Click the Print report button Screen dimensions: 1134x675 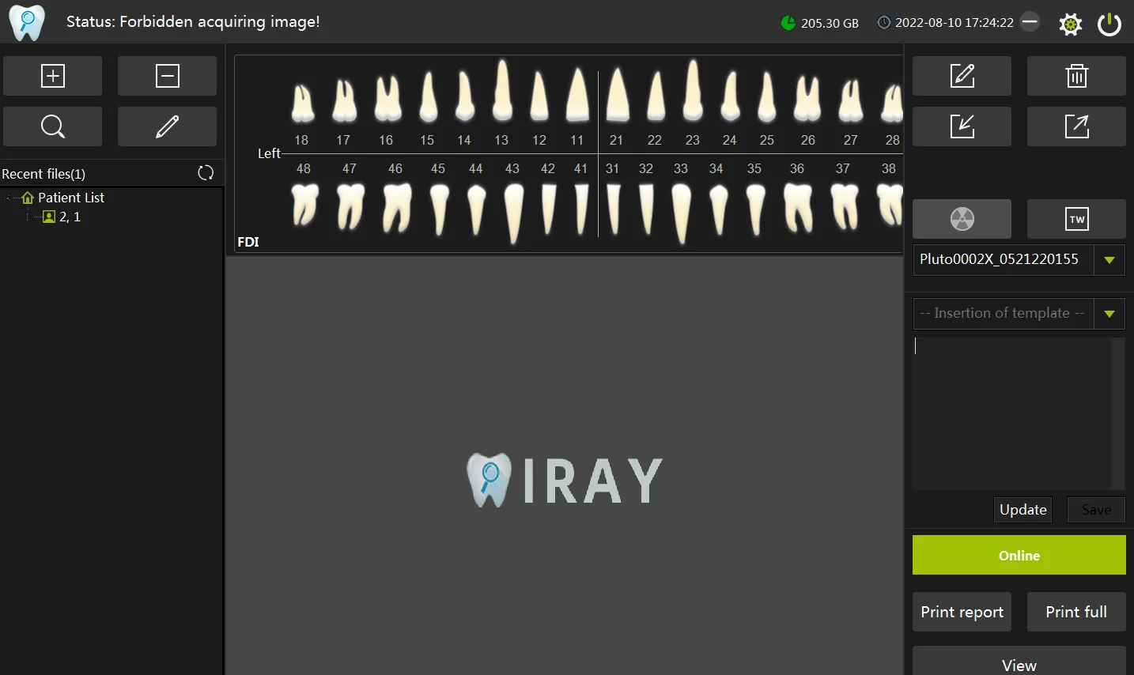[x=962, y=611]
